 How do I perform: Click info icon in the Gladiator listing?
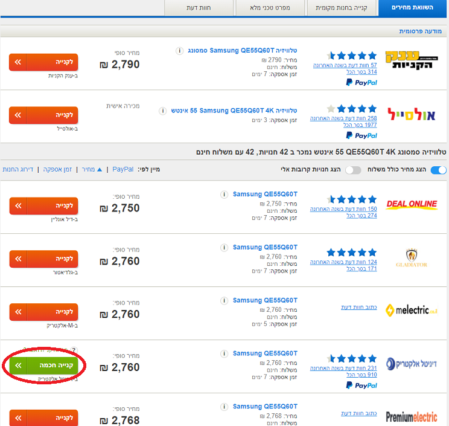point(224,248)
